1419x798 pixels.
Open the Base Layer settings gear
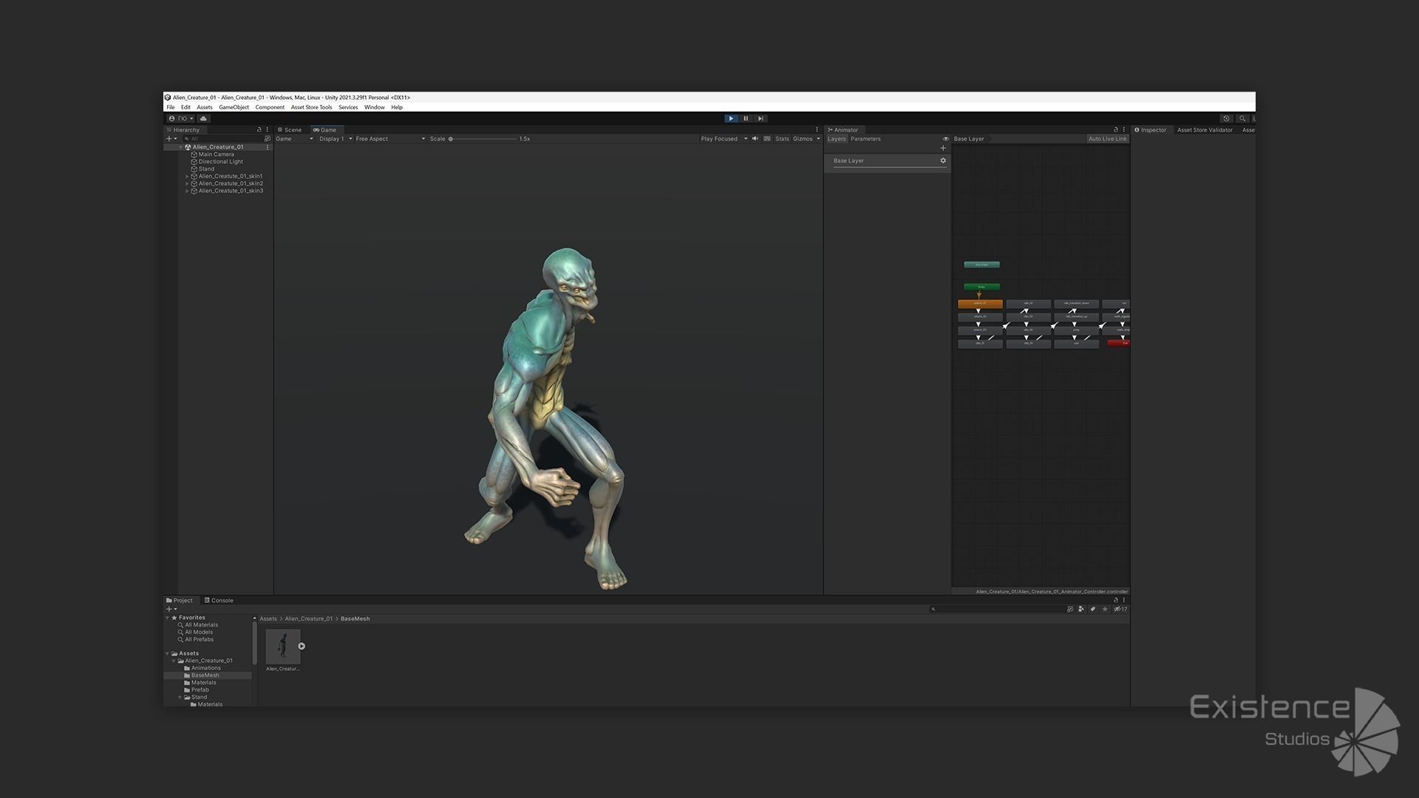coord(943,160)
